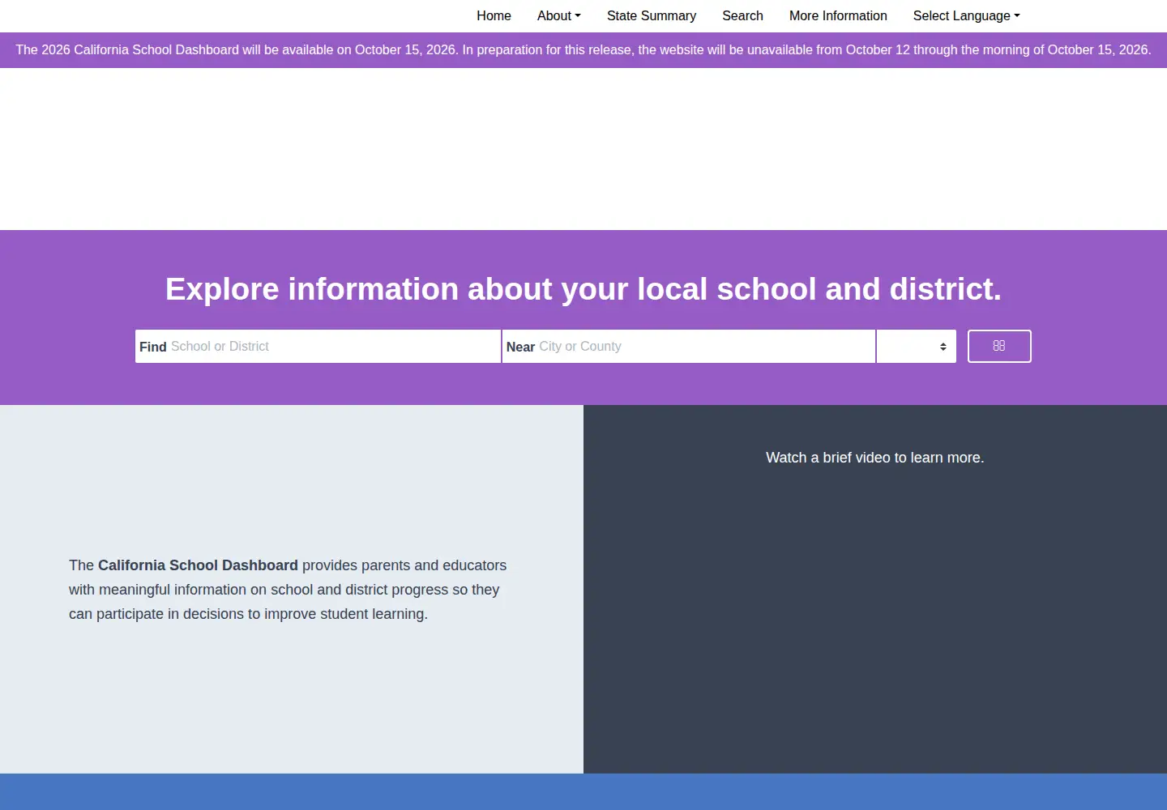Image resolution: width=1167 pixels, height=810 pixels.
Task: Expand the Select Language dropdown
Action: (x=966, y=16)
